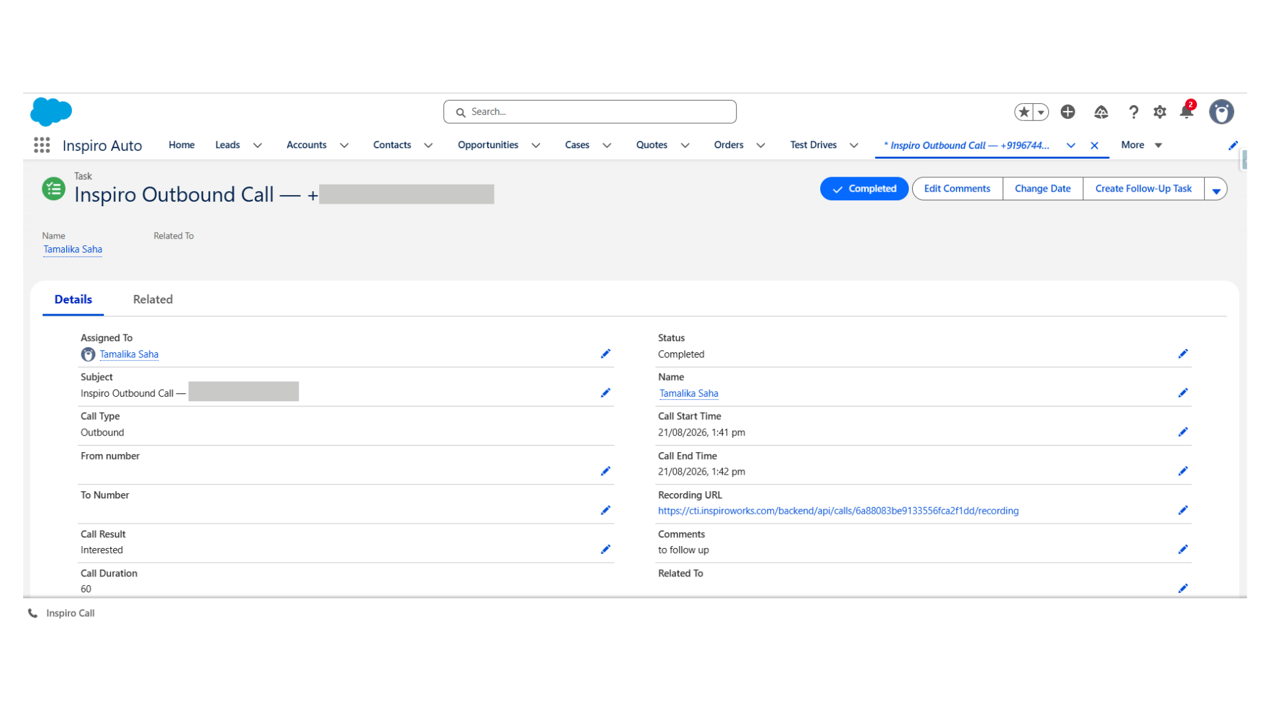Click Change Date button
The image size is (1269, 714).
(1042, 189)
